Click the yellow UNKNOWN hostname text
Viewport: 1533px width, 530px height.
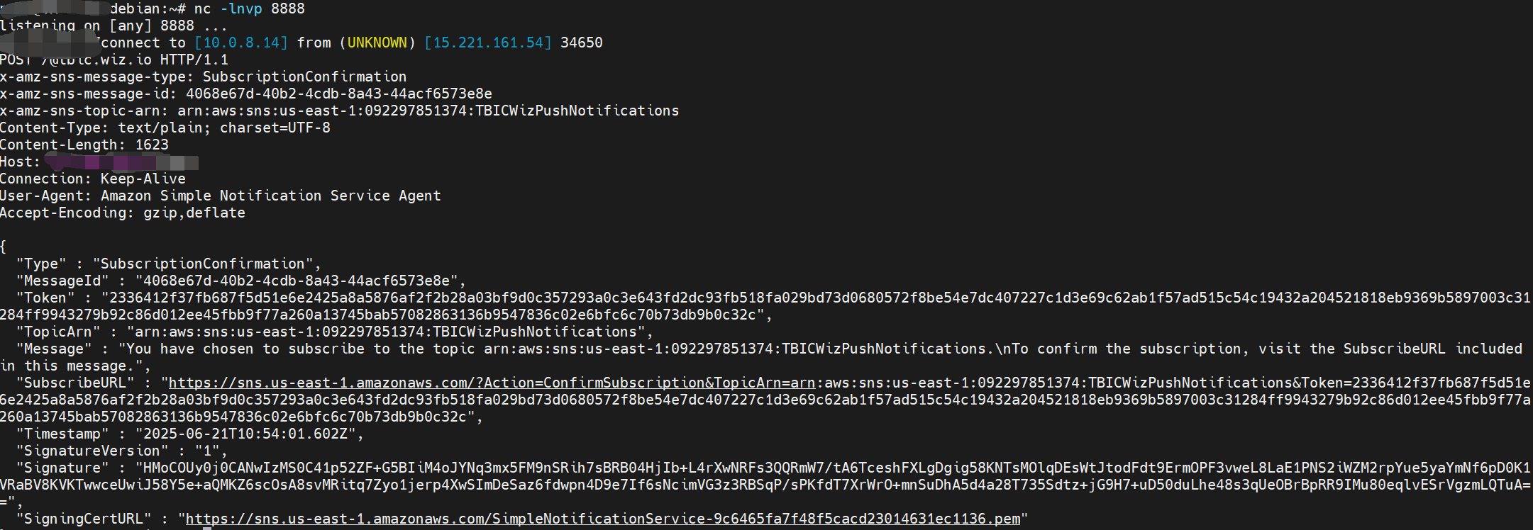pyautogui.click(x=377, y=43)
